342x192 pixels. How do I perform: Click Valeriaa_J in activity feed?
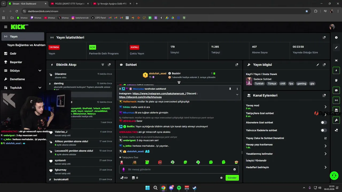(x=61, y=132)
